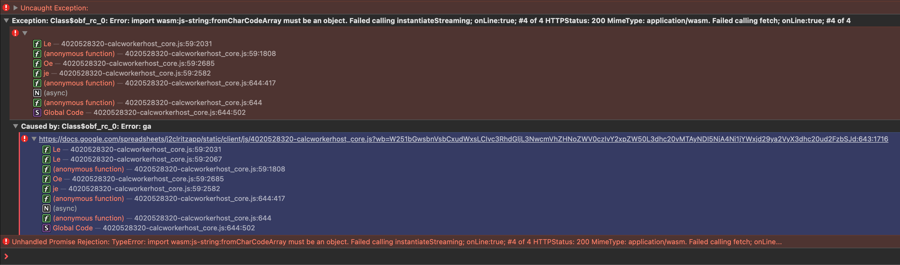Click the native icon beside first (async) entry
This screenshot has height=265, width=900.
coord(37,93)
